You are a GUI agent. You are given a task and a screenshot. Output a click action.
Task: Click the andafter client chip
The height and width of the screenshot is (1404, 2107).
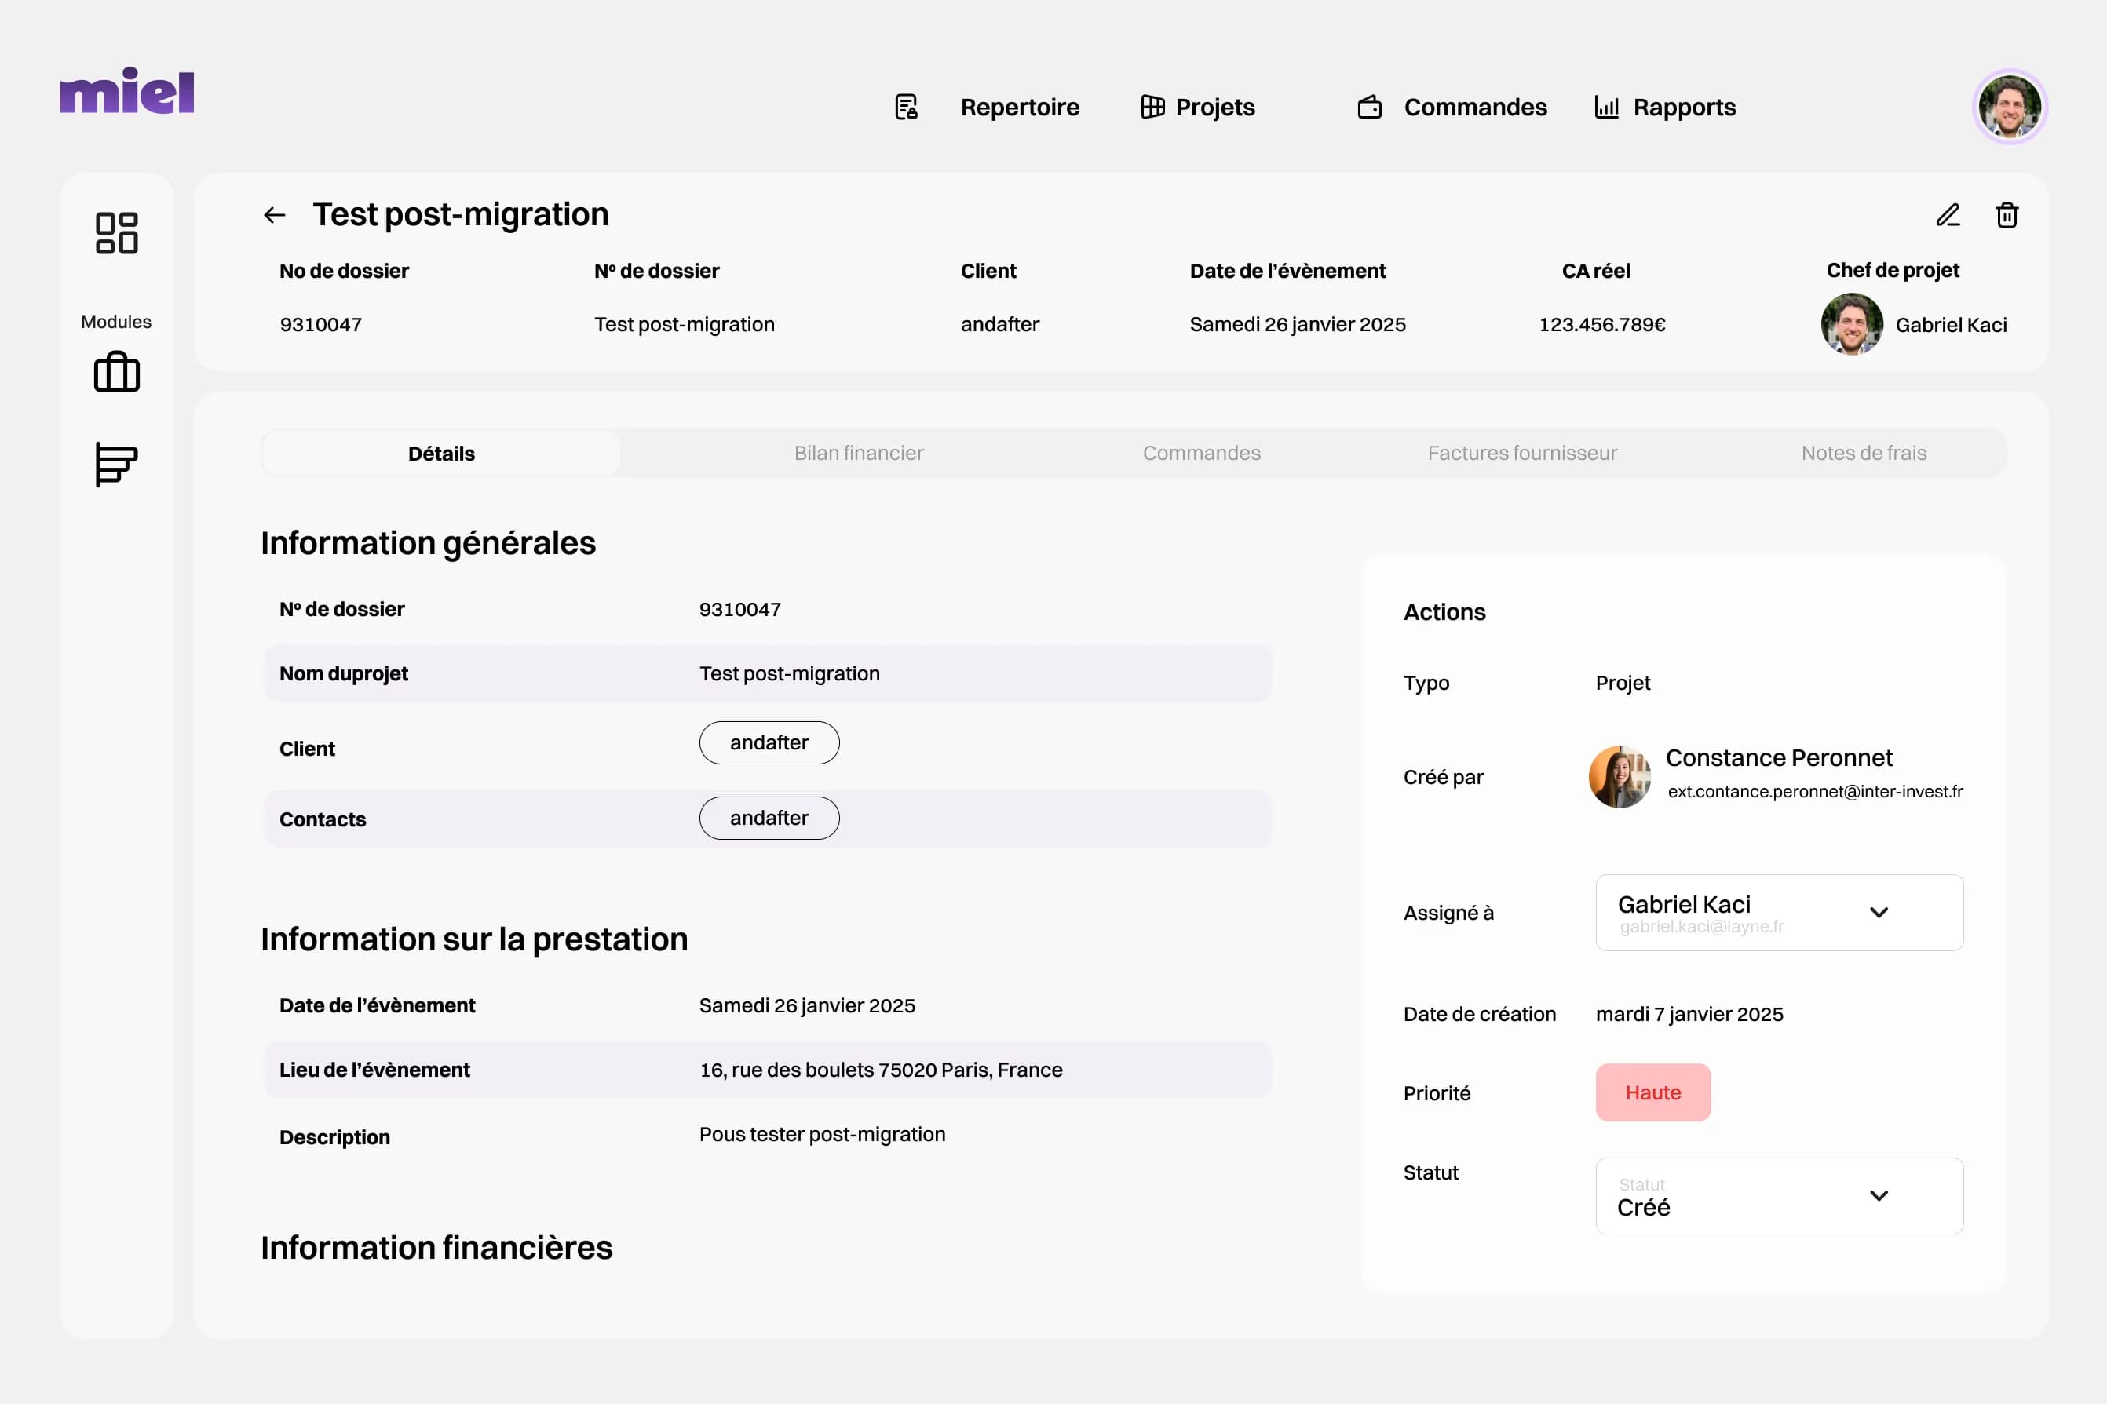coord(769,742)
